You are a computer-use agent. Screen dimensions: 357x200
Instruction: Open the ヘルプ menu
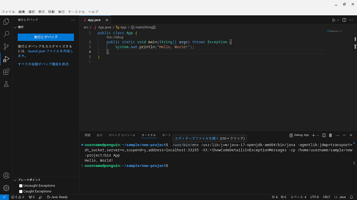[93, 12]
